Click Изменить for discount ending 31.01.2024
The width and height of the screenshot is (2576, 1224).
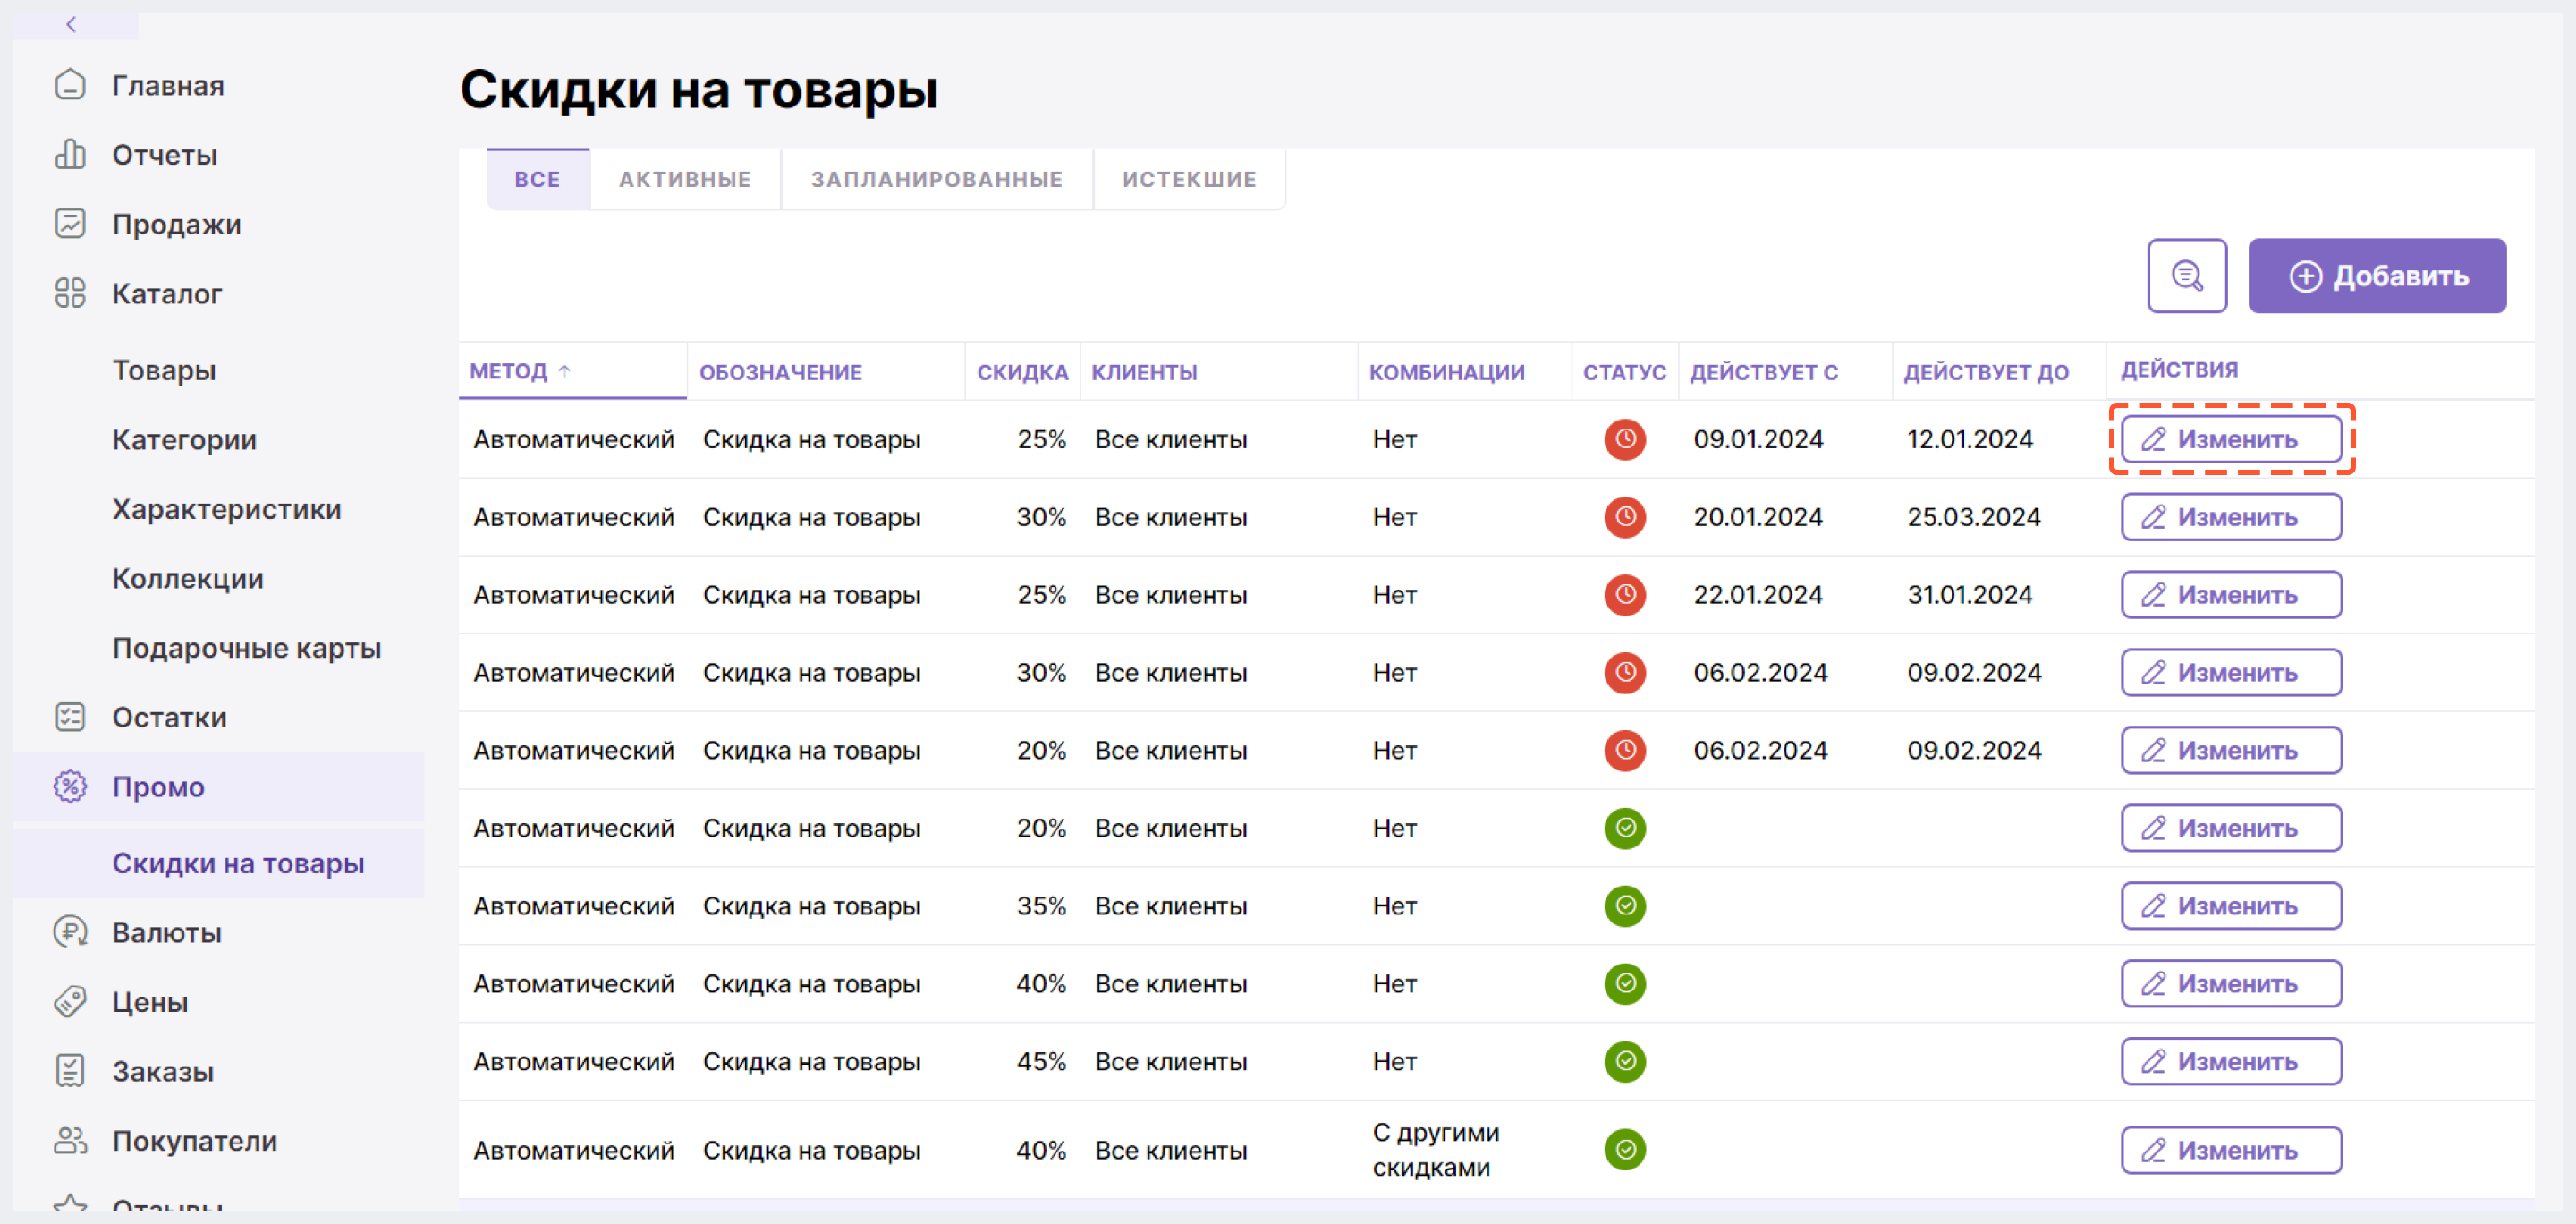click(2230, 595)
